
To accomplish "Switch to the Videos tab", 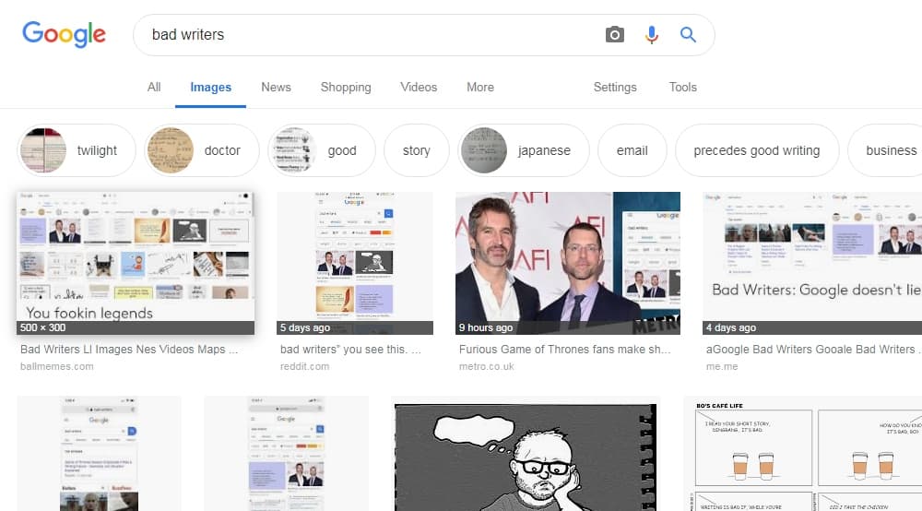I will pos(419,87).
